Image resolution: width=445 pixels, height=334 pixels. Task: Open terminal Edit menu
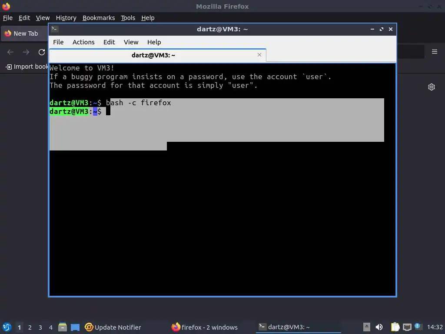pyautogui.click(x=109, y=42)
